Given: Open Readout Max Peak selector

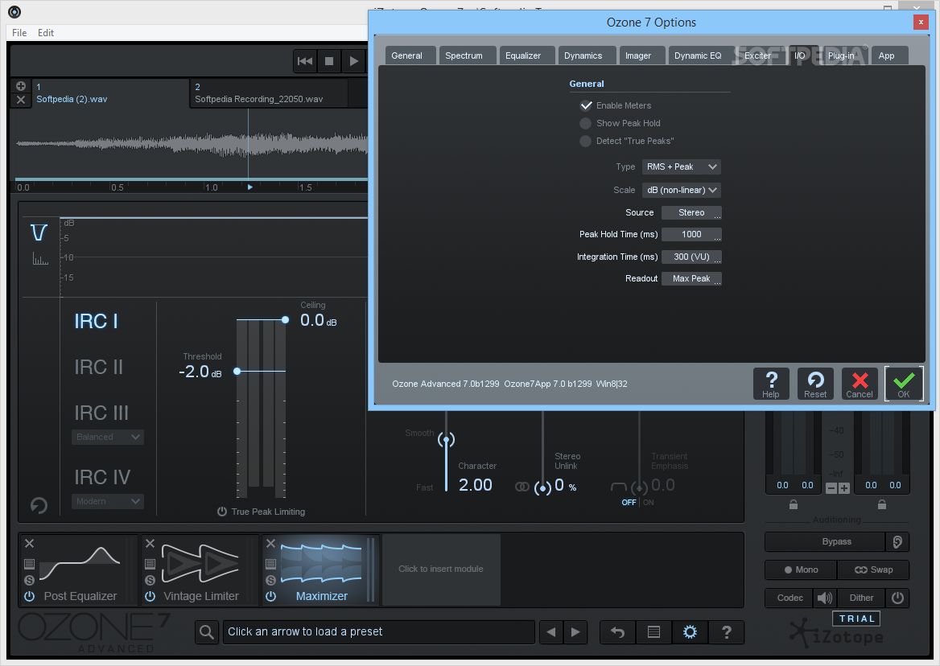Looking at the screenshot, I should [691, 278].
